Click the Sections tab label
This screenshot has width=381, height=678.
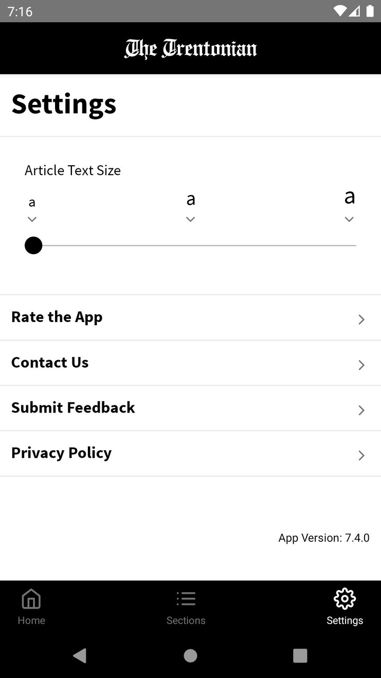[x=186, y=620]
